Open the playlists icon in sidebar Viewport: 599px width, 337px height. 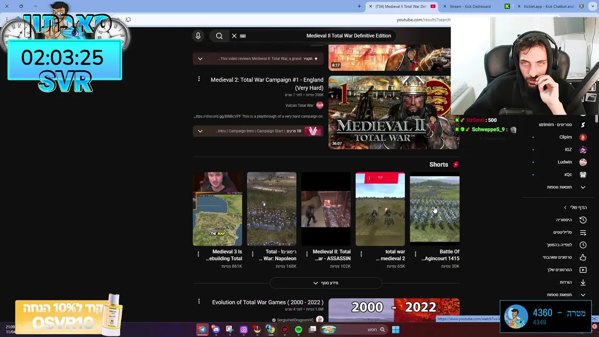point(583,232)
